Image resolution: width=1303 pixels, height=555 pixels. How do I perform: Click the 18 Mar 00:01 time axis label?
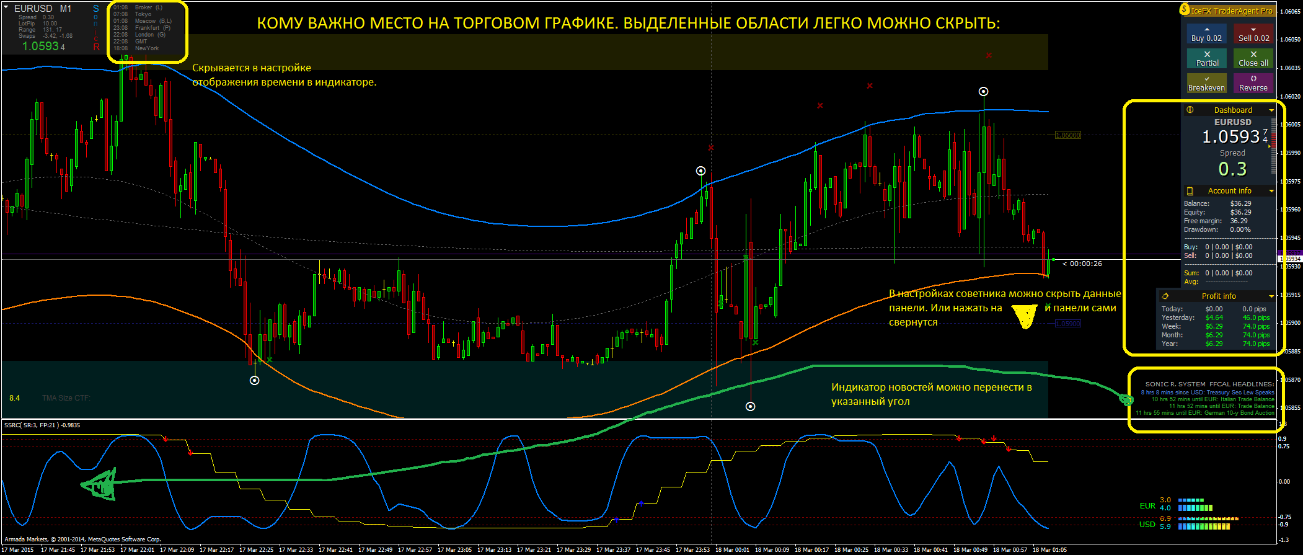click(x=731, y=550)
